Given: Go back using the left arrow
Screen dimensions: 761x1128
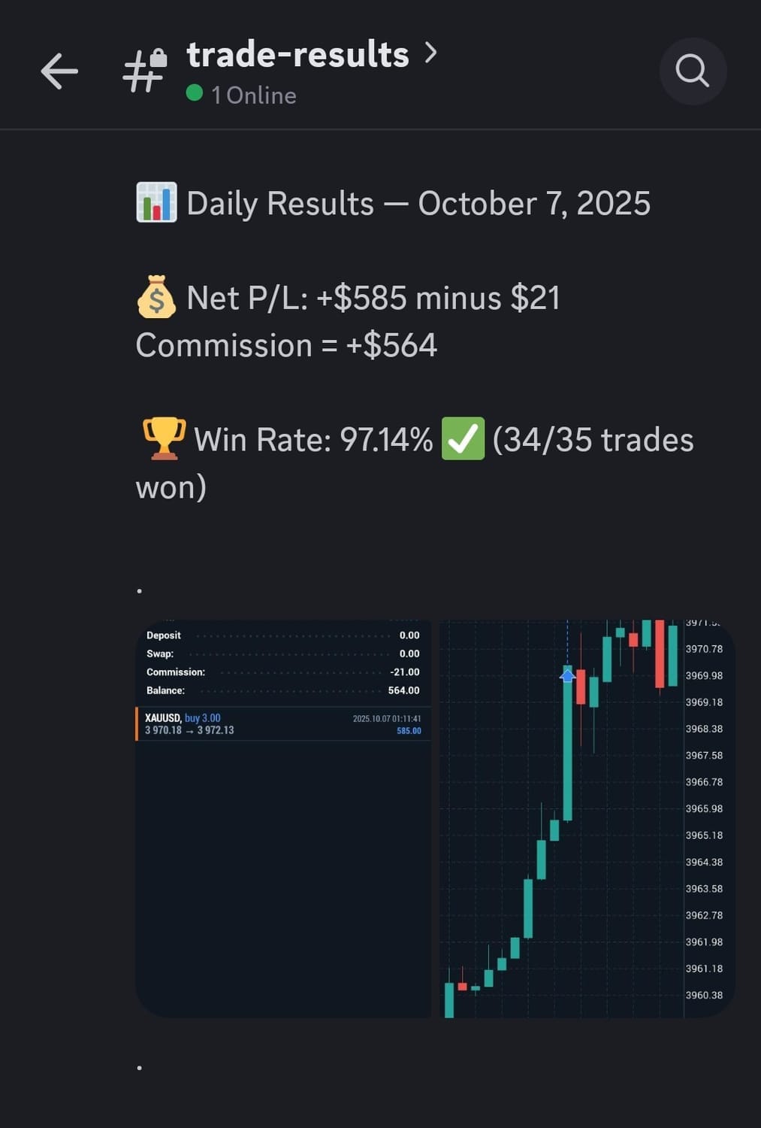Looking at the screenshot, I should 59,72.
